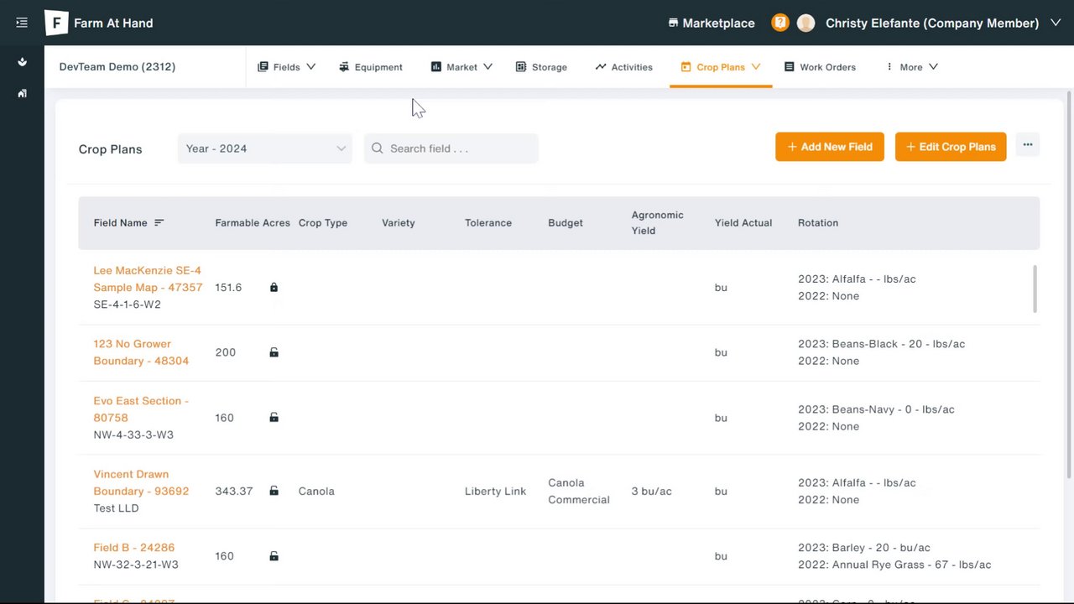Click the Farm At Hand logo
Viewport: 1074px width, 604px height.
coord(56,23)
